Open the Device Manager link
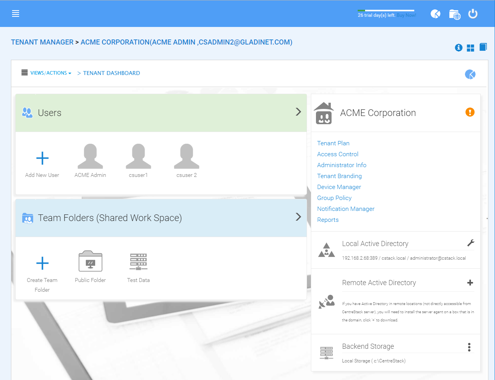 pyautogui.click(x=339, y=187)
